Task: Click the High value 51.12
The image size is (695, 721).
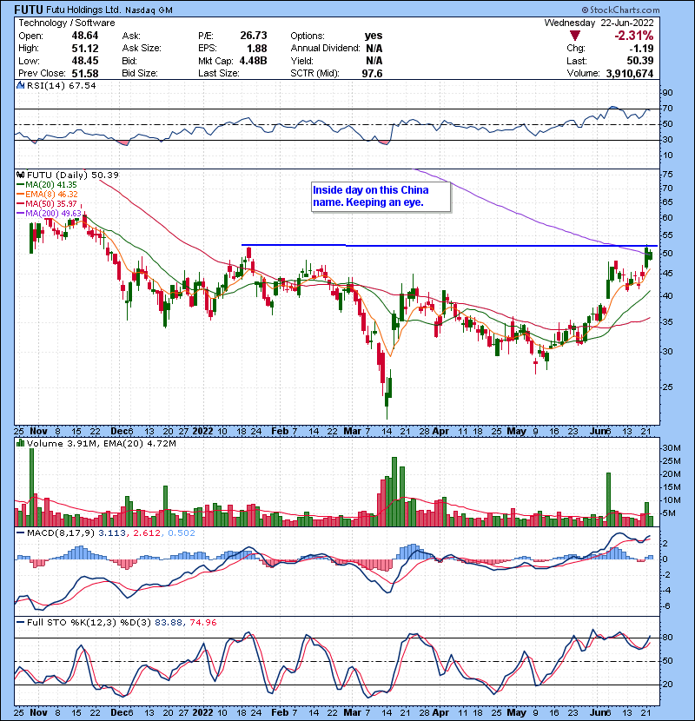Action: click(x=84, y=49)
